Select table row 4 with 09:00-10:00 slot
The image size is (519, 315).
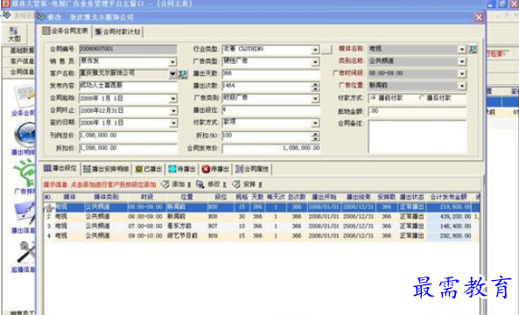tap(262, 236)
